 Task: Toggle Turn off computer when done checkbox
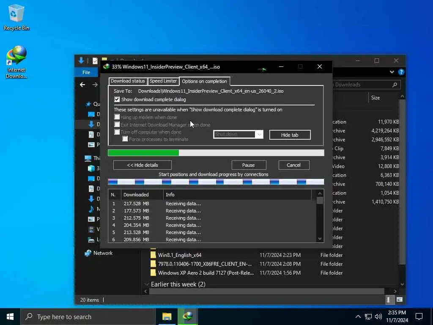click(117, 132)
